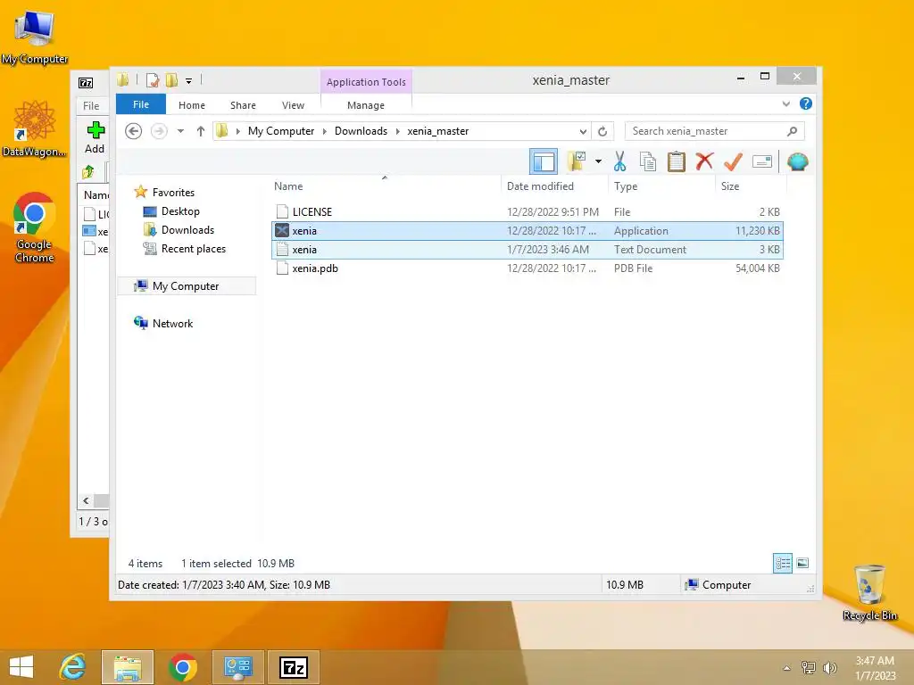Click the Forward navigation arrow

[x=159, y=131]
